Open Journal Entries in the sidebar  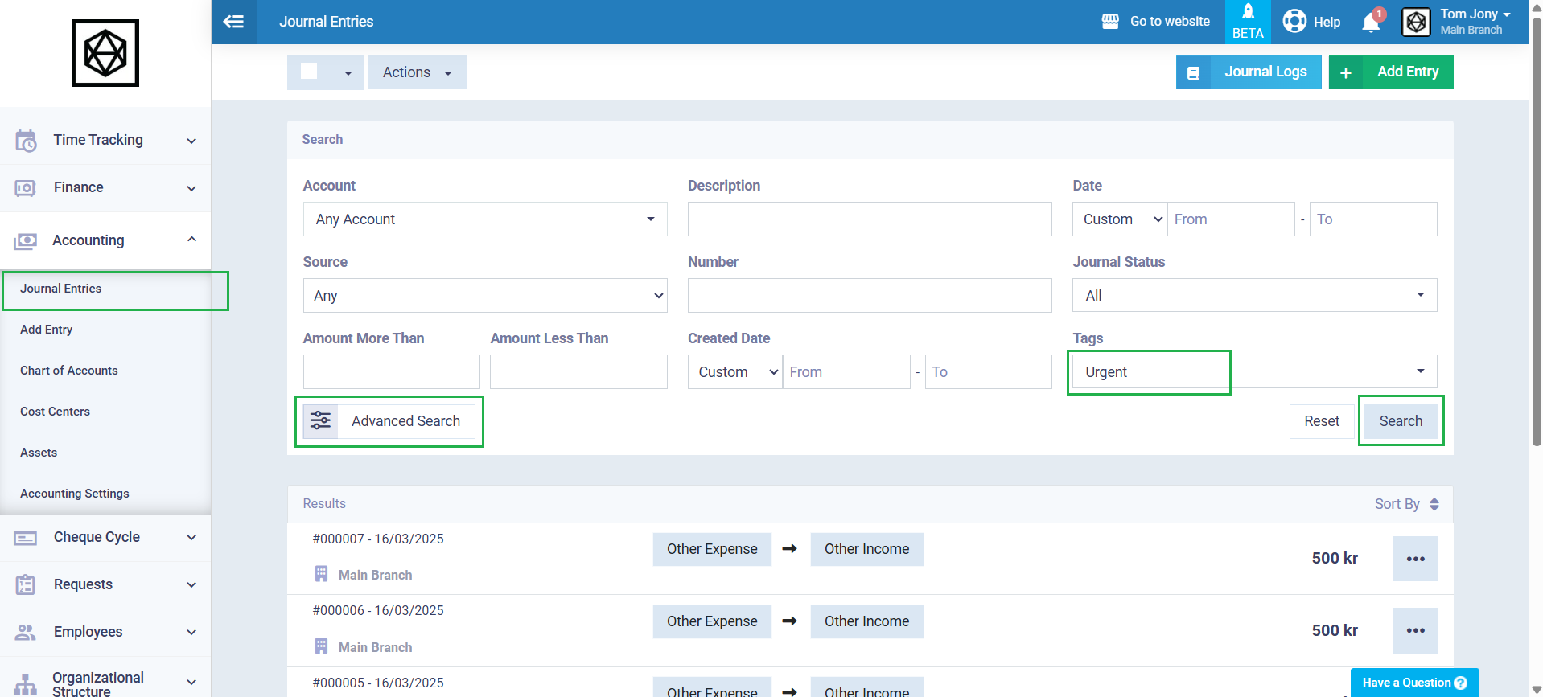click(x=105, y=289)
